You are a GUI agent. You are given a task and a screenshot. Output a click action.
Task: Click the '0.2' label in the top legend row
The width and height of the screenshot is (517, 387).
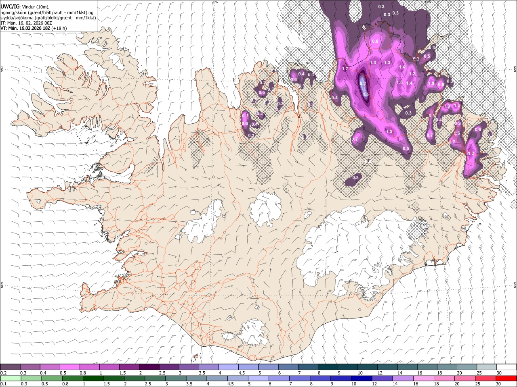point(4,373)
